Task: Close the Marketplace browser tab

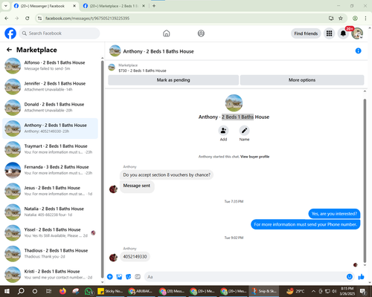Action: pos(144,6)
